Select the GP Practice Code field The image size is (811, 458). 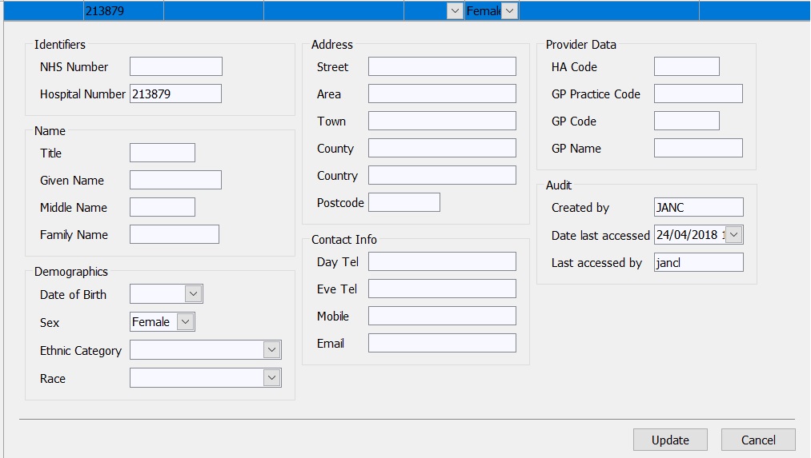click(697, 94)
